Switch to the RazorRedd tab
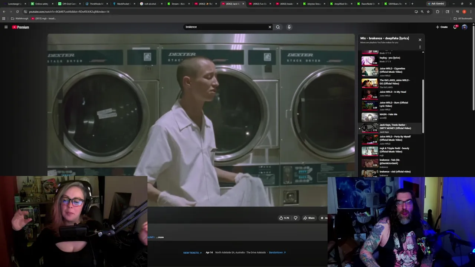The width and height of the screenshot is (475, 267). point(368,4)
